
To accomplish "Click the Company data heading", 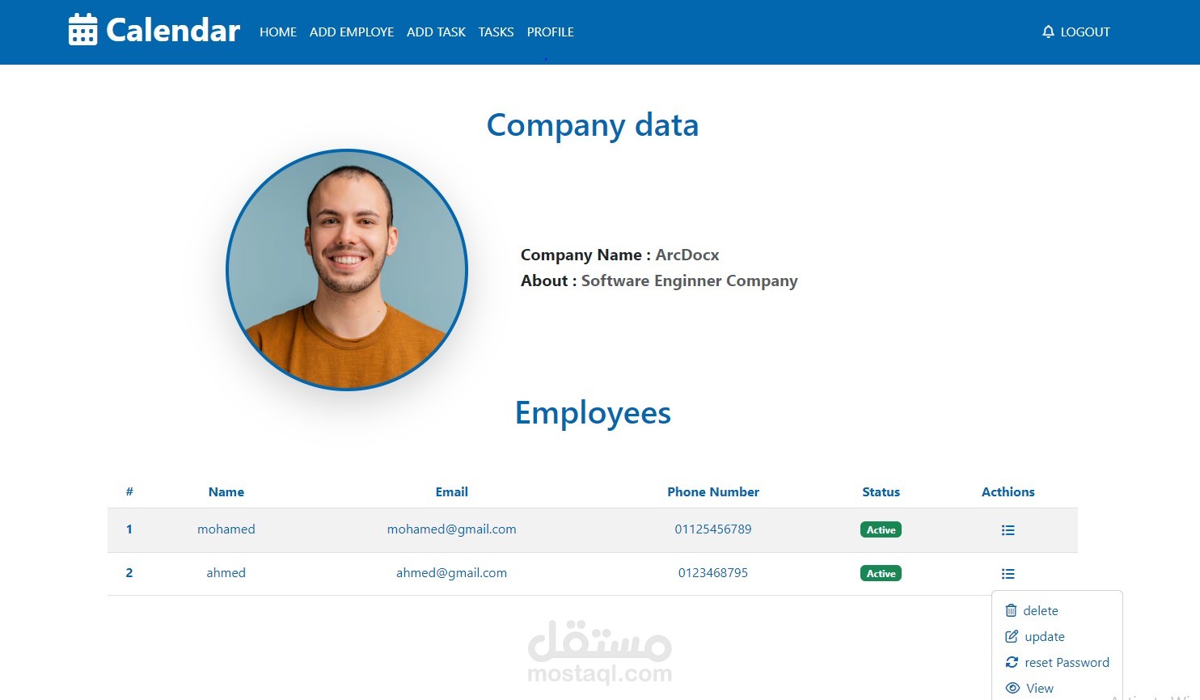I will point(593,126).
